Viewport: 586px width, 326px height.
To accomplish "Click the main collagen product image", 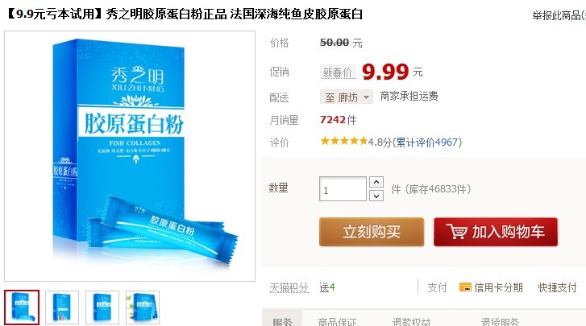I will 130,156.
